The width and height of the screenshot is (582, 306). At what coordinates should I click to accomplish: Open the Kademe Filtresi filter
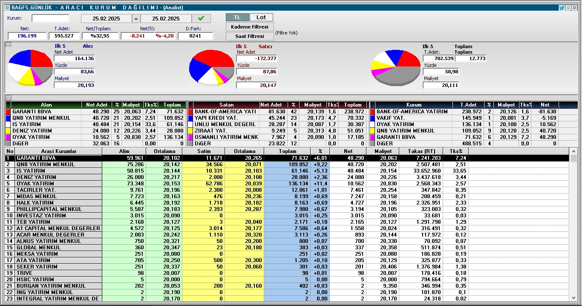250,27
